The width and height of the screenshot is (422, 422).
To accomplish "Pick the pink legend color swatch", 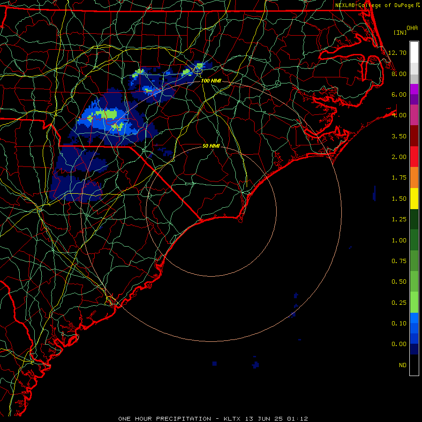I will pyautogui.click(x=414, y=115).
